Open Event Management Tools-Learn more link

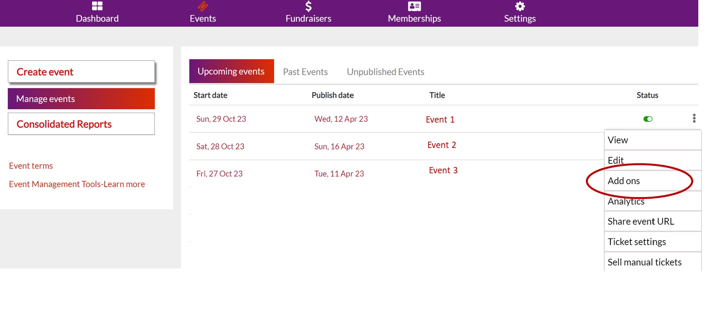click(77, 184)
